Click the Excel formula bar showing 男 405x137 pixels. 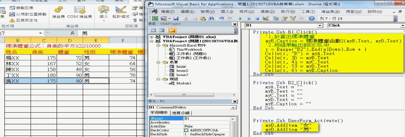coord(111,33)
